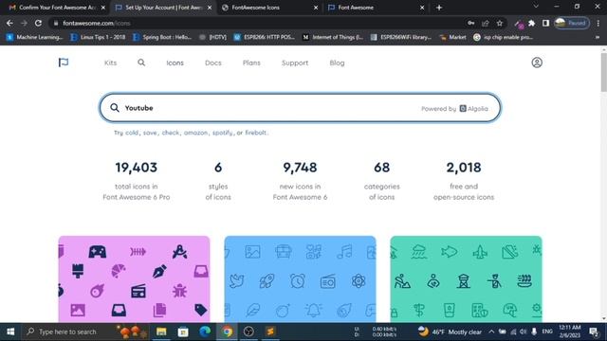Open the Market bookmark

pyautogui.click(x=452, y=37)
